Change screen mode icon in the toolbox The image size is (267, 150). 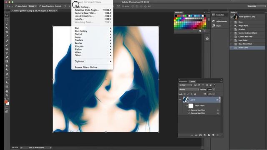pos(7,112)
